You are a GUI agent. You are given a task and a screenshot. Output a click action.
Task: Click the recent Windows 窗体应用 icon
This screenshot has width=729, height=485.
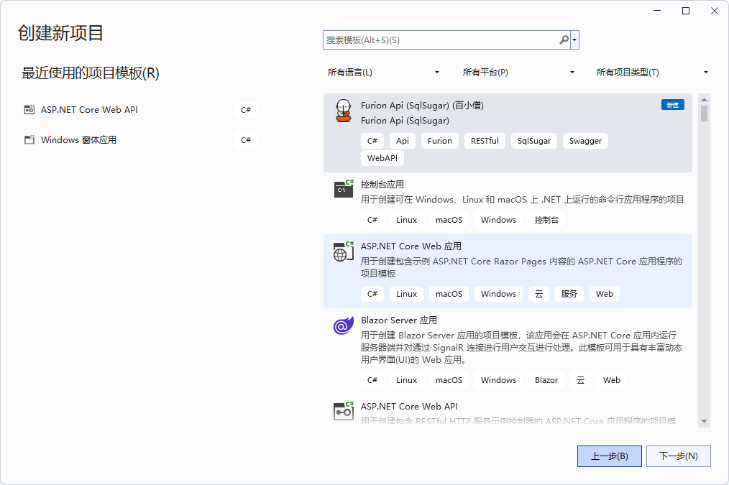pos(29,140)
